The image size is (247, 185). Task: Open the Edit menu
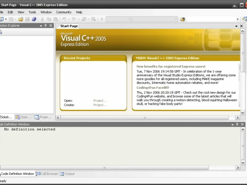[x=10, y=12]
